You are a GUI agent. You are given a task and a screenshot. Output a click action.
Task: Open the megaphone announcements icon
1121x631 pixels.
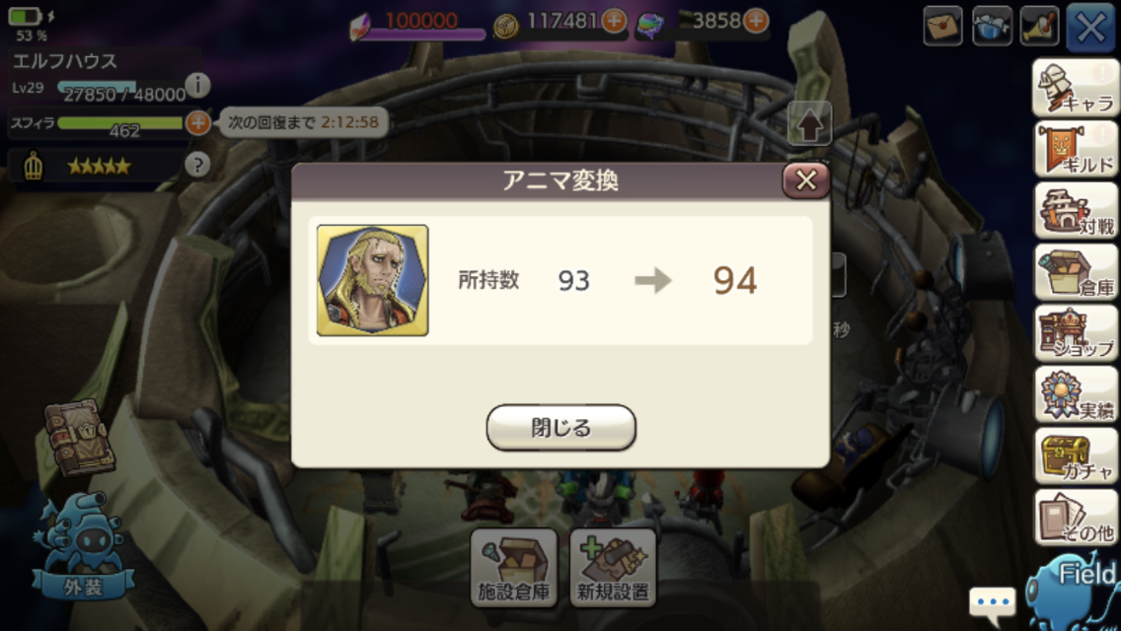click(x=1039, y=26)
